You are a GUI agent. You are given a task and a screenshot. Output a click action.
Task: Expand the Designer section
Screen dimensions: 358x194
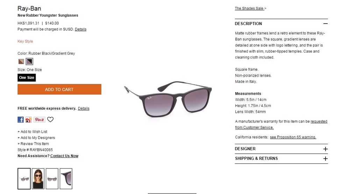325,149
